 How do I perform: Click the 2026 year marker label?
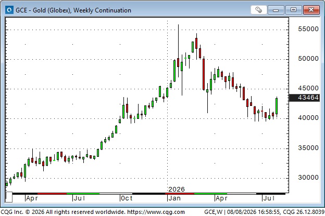[177, 190]
